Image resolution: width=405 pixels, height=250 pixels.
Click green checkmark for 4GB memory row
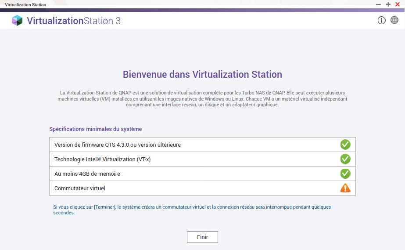(x=345, y=174)
